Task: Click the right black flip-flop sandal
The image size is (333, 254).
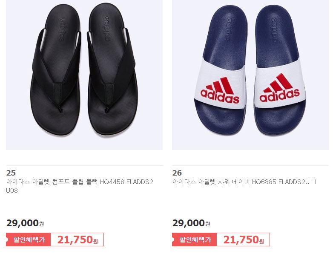Action: 112,69
